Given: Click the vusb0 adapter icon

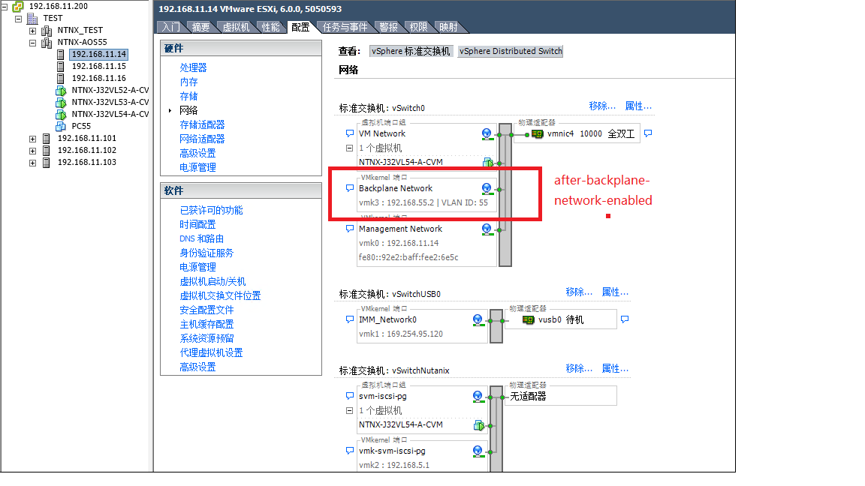Looking at the screenshot, I should point(529,319).
